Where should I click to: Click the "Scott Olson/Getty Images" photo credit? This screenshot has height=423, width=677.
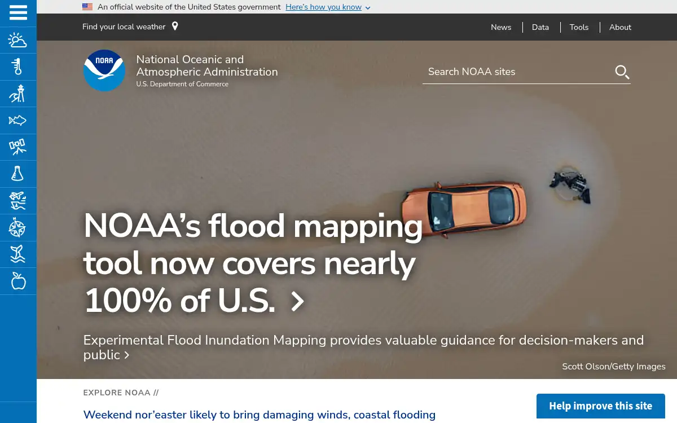[614, 367]
